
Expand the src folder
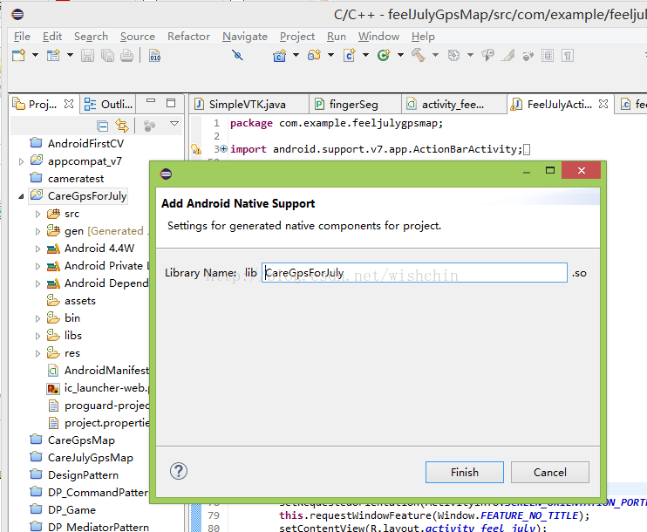pos(38,215)
